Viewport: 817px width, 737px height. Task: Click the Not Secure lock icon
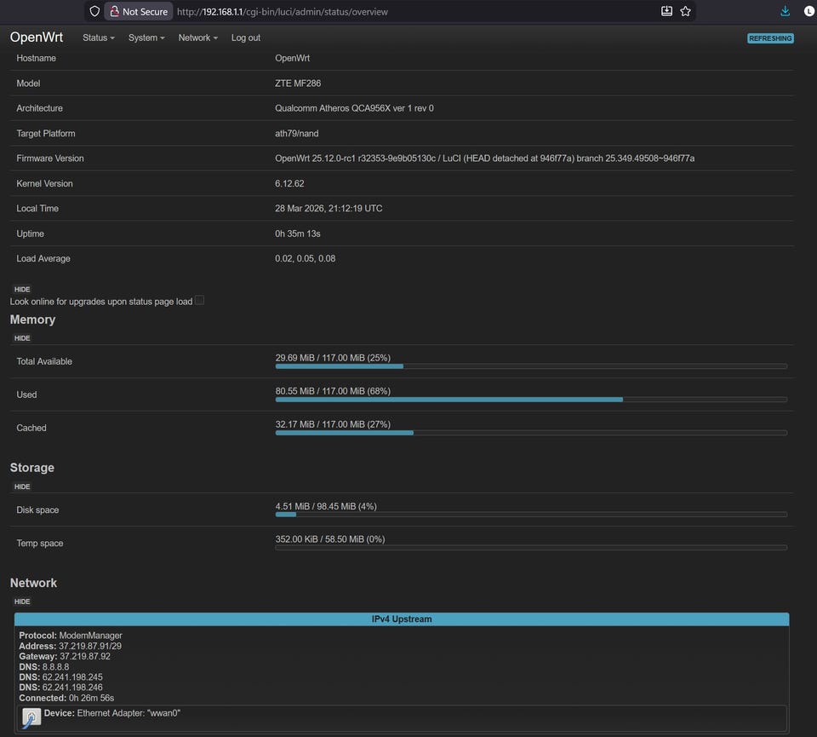[x=114, y=12]
